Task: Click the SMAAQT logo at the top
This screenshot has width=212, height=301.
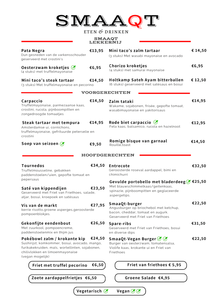Action: (106, 21)
